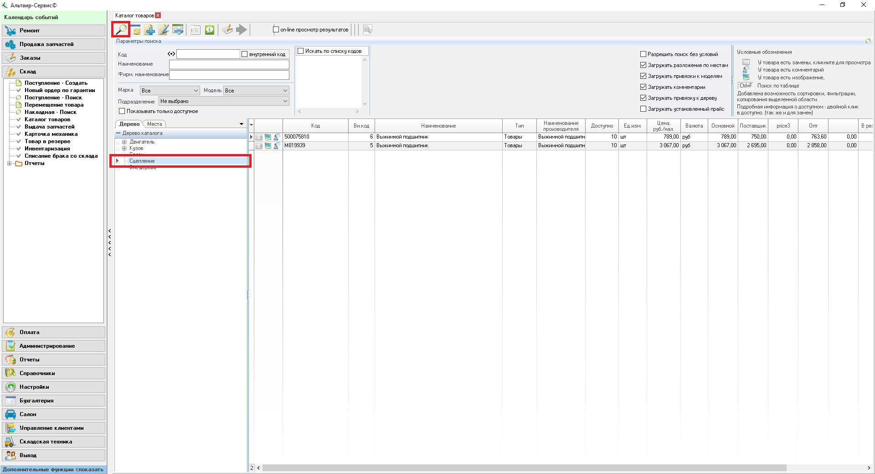Click the horizontal scrollbar under the table

(524, 468)
